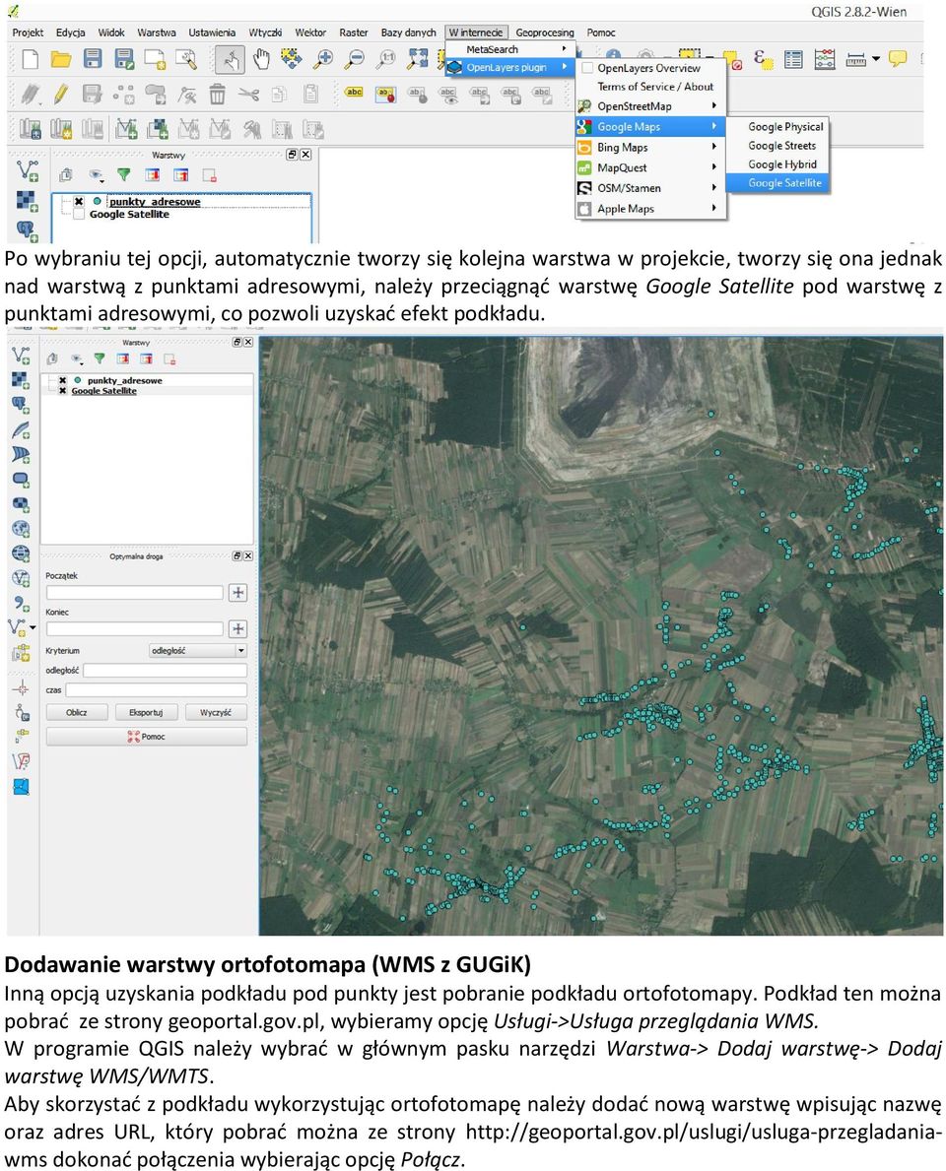
Task: Click the Pomoc button with lifebuoy icon
Action: click(147, 737)
